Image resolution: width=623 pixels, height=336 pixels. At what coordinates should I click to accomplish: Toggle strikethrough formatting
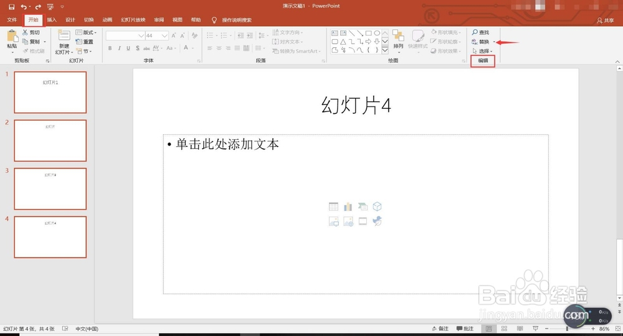[146, 48]
